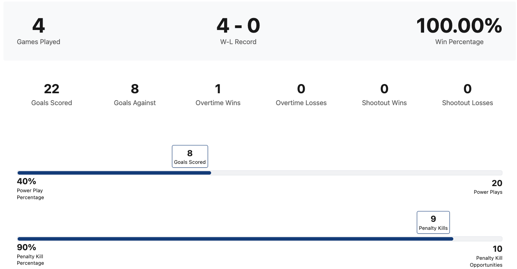Screen dimensions: 517x269
Task: Click the Overtime Losses stat
Action: [301, 94]
